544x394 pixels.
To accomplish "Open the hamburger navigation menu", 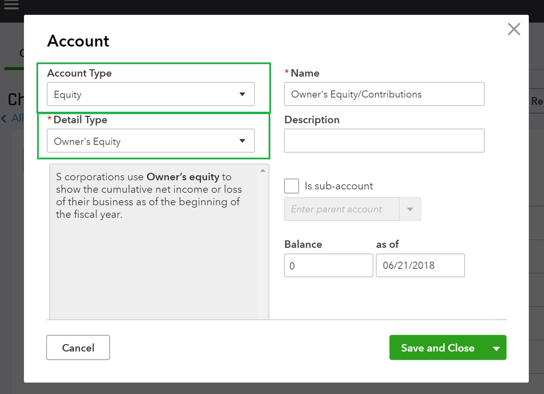I will (x=11, y=5).
